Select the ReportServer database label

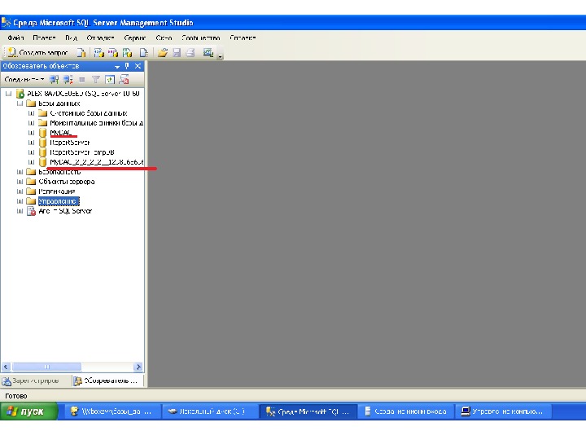(x=69, y=143)
